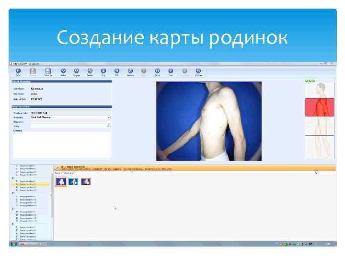Click the round icon in the orange header bar

coord(57,168)
